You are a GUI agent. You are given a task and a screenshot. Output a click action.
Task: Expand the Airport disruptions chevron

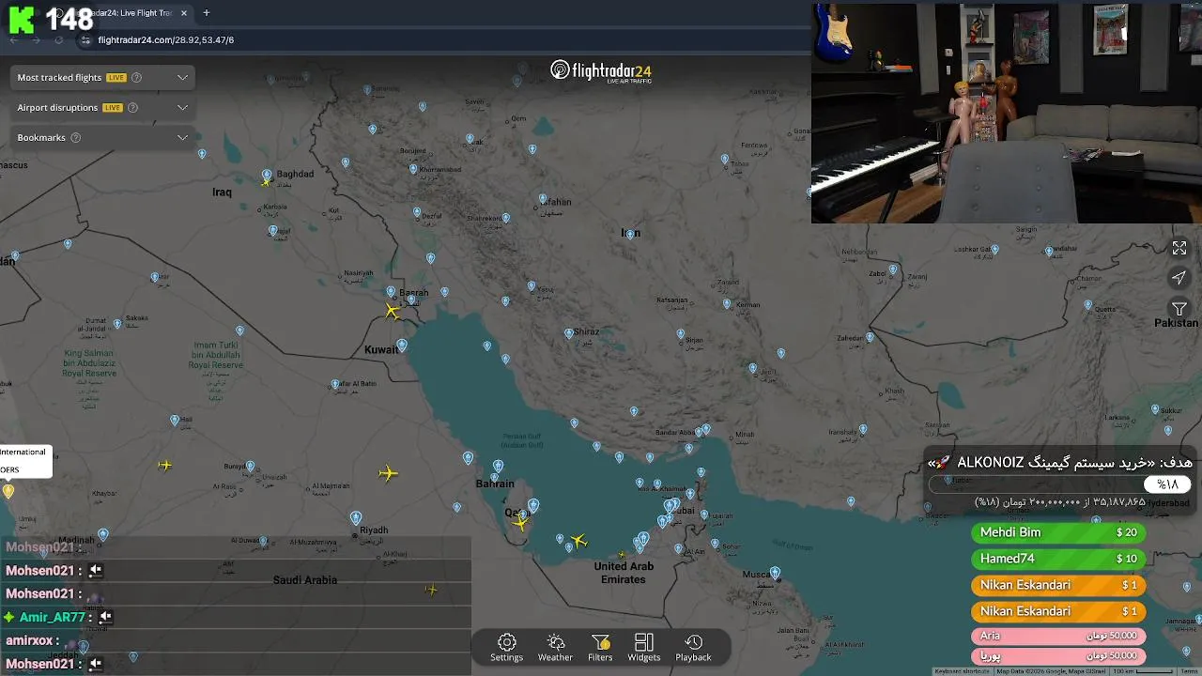(182, 107)
